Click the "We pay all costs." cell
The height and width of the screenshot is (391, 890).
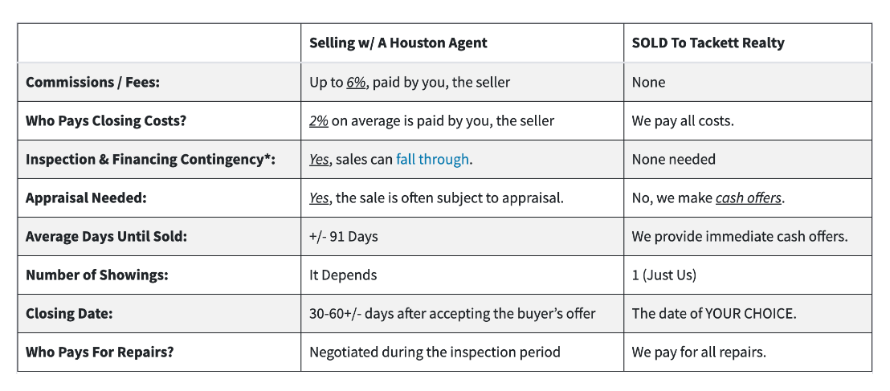click(x=683, y=120)
